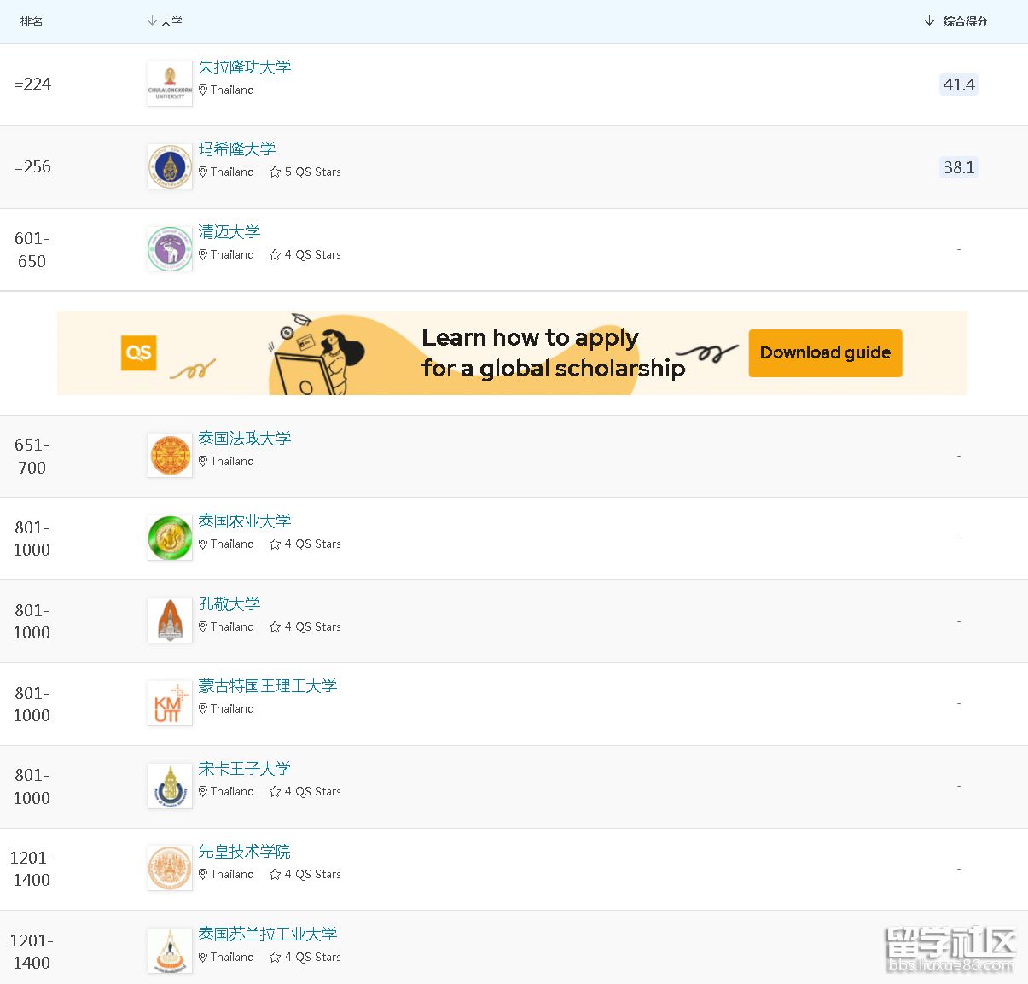Open the 泰国苏兰拉工业大学 link
This screenshot has width=1028, height=984.
(x=268, y=935)
